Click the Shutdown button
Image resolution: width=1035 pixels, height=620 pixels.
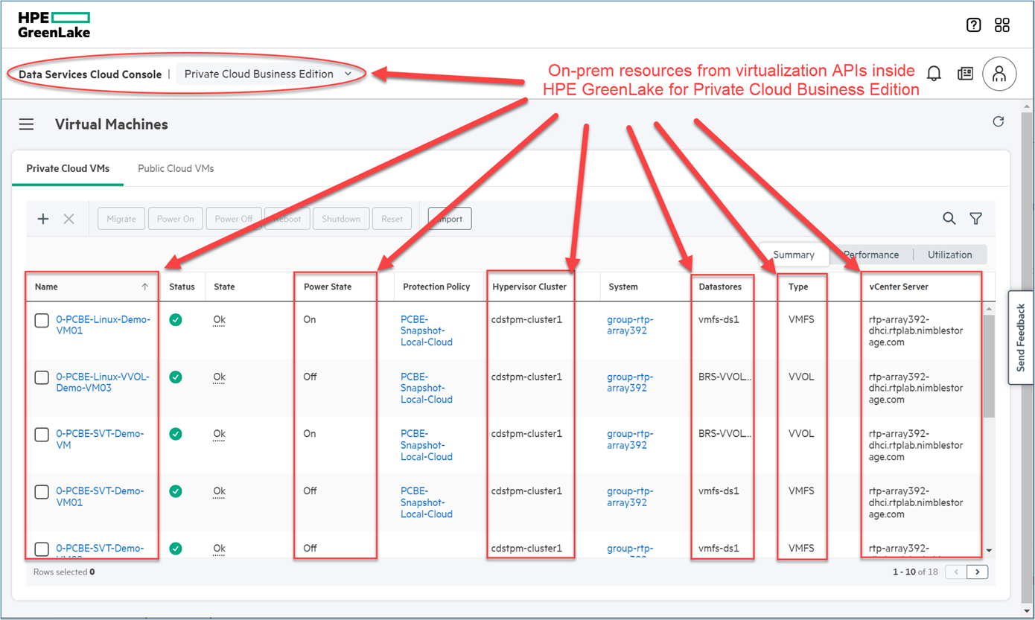click(x=341, y=219)
